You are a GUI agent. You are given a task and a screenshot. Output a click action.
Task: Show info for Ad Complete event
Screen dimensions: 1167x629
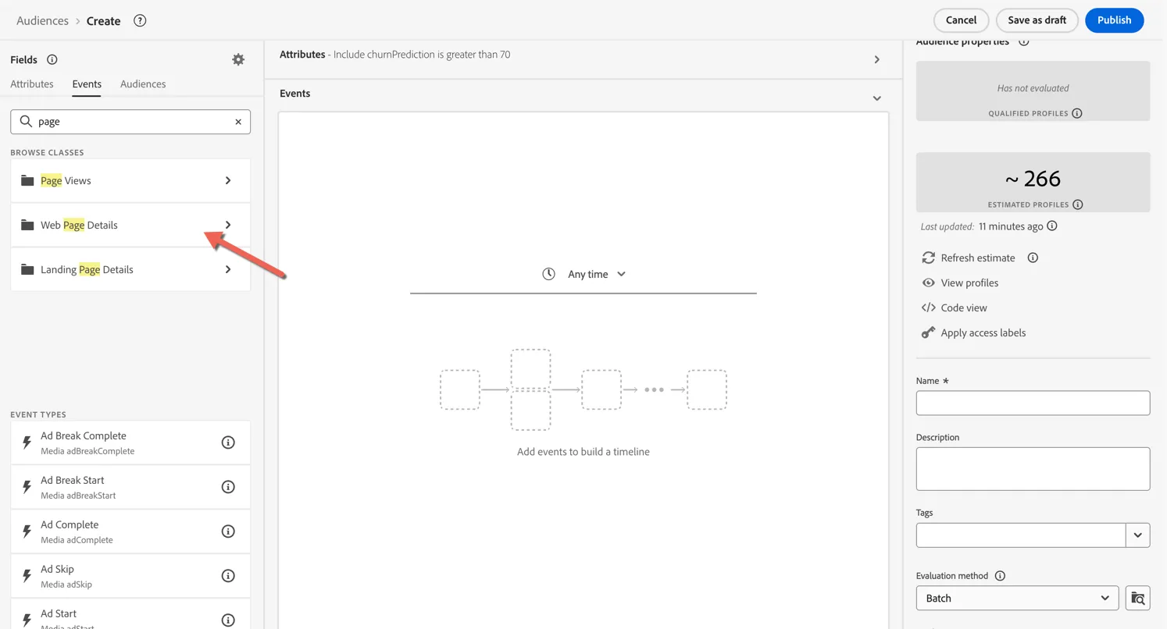pyautogui.click(x=228, y=531)
